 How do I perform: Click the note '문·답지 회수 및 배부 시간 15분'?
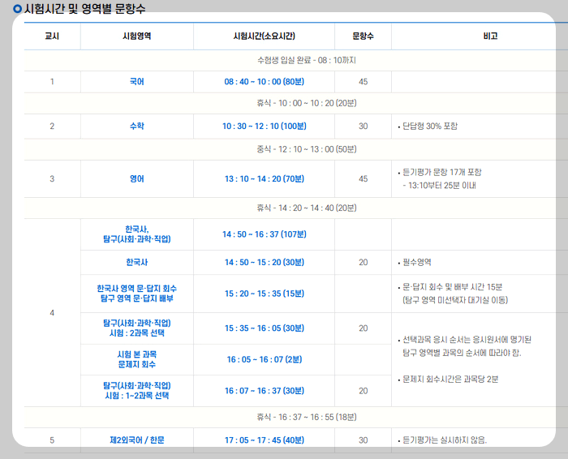coord(453,287)
